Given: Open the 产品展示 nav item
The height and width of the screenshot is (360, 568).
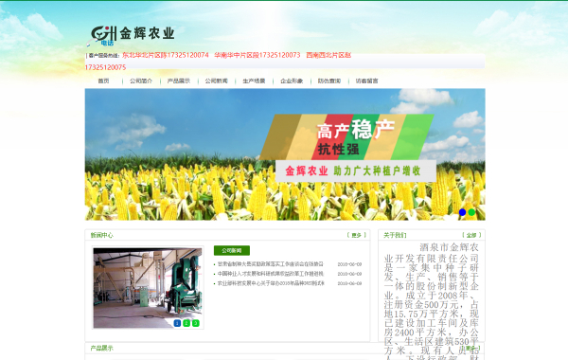Looking at the screenshot, I should [179, 81].
